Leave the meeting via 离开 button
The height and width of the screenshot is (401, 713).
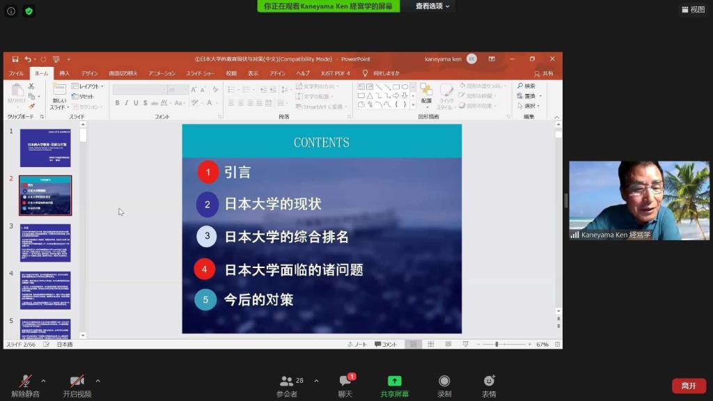point(689,386)
